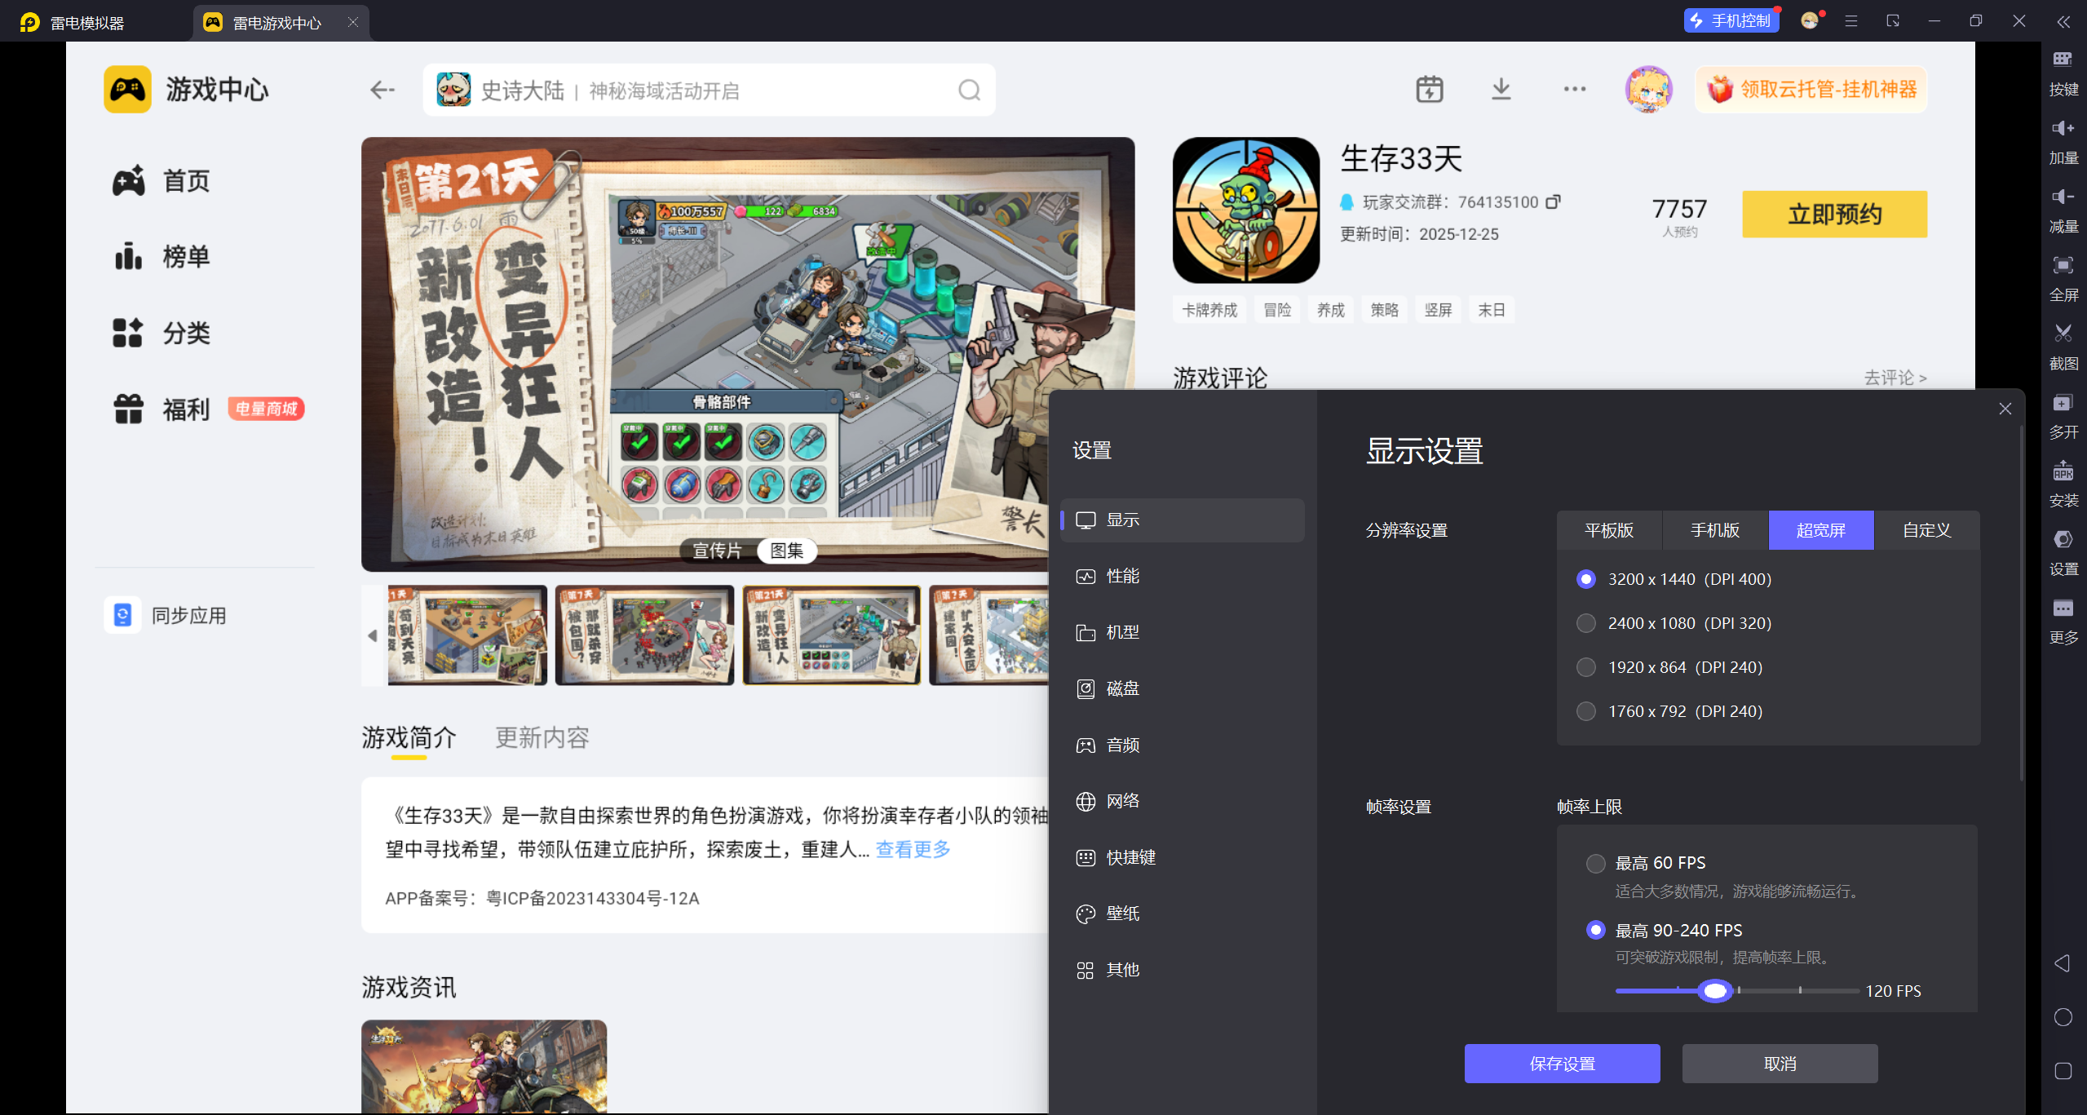Toggle fullscreen (全屏) icon in sidebar

point(2063,265)
